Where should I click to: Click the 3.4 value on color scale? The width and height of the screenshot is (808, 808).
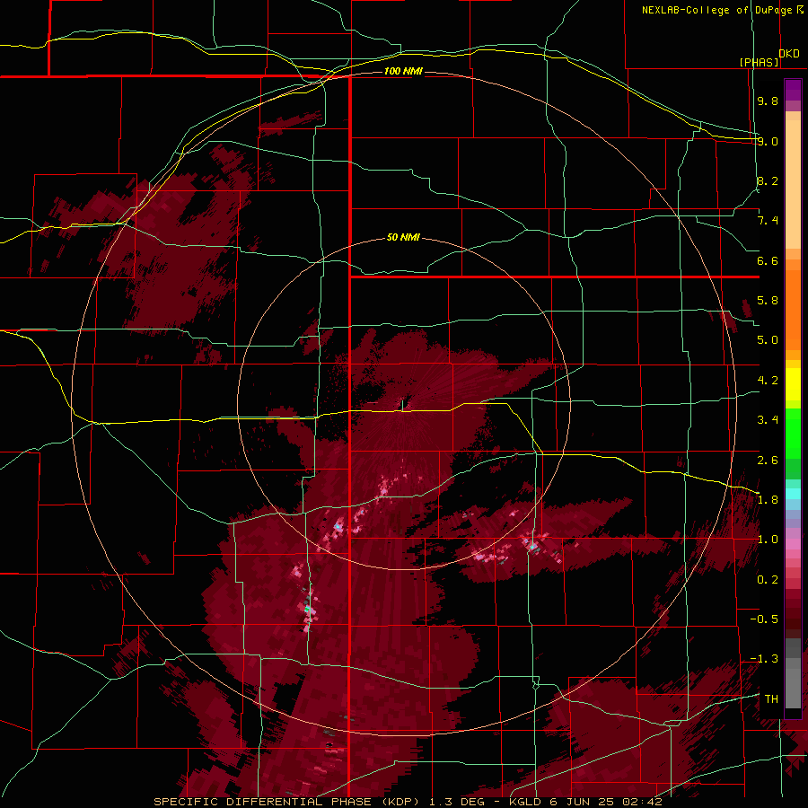(768, 420)
